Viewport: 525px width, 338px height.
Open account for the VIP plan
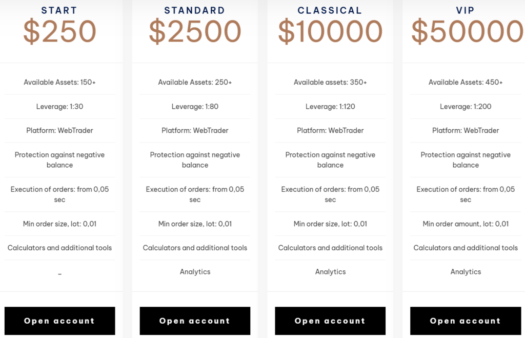click(466, 321)
